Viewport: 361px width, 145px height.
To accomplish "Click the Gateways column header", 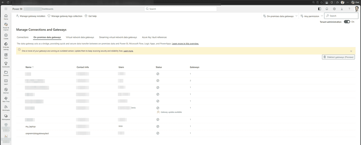I will pos(194,67).
